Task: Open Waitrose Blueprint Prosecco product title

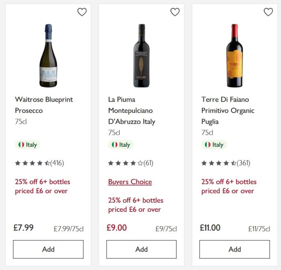Action: [44, 105]
